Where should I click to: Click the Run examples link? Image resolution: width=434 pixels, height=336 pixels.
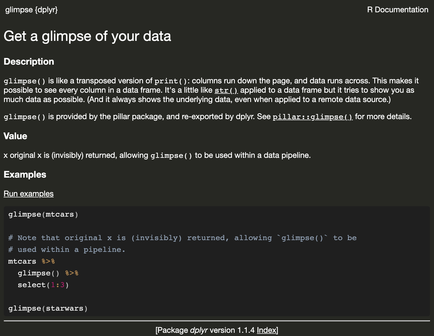29,194
